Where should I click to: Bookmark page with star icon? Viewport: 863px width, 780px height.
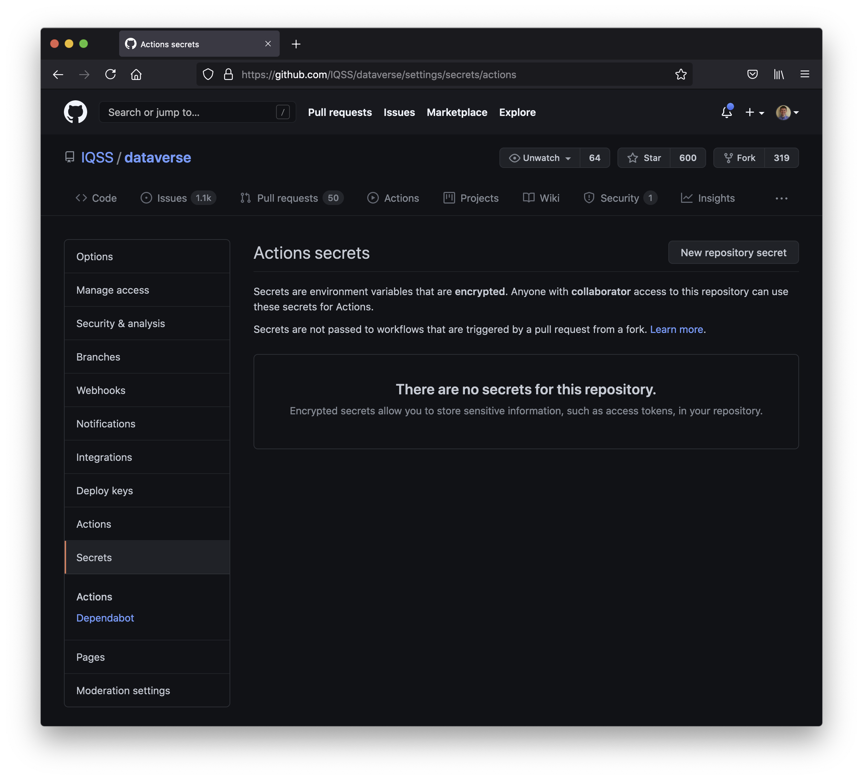681,75
